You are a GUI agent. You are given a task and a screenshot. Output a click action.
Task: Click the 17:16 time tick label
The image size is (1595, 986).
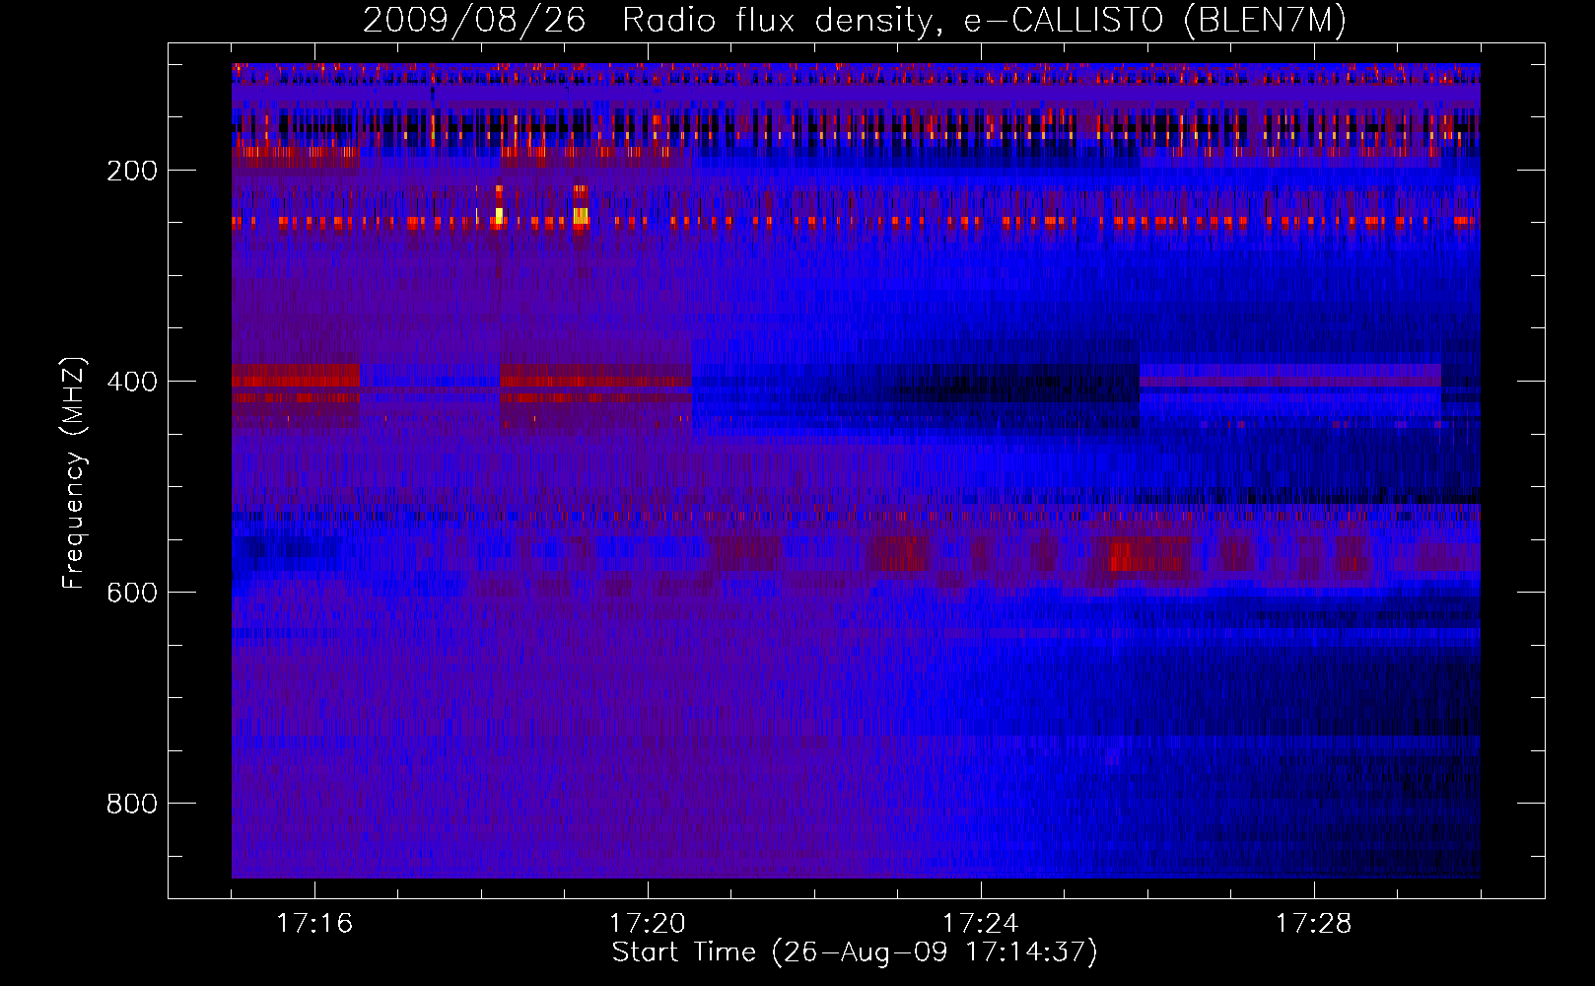(x=314, y=924)
